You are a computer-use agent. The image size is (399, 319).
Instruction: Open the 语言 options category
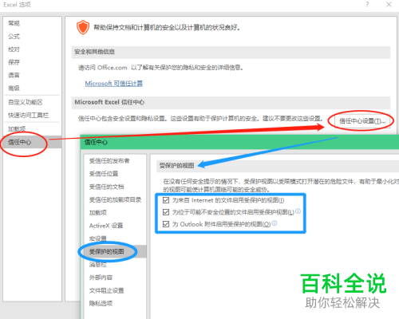click(14, 75)
